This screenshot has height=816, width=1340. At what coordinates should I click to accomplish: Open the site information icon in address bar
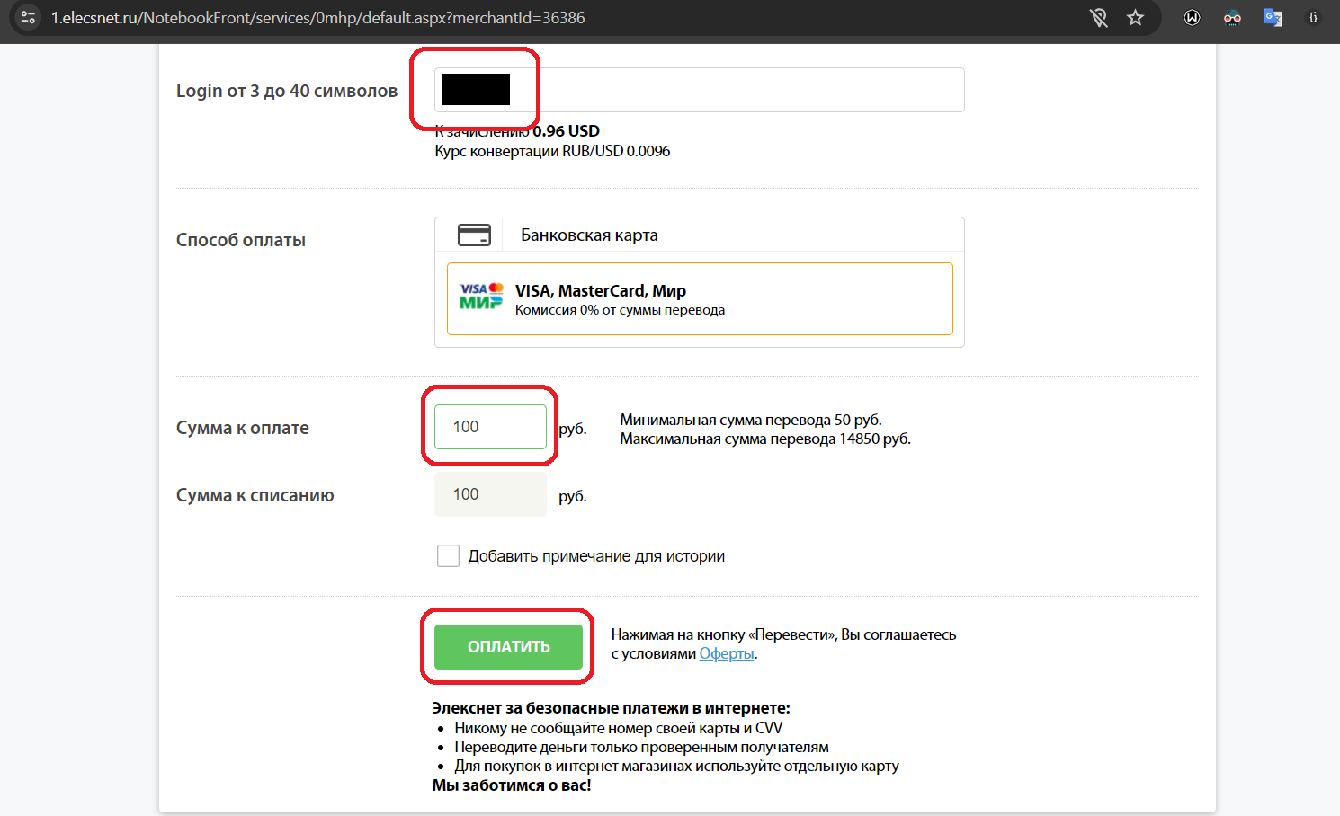point(28,17)
